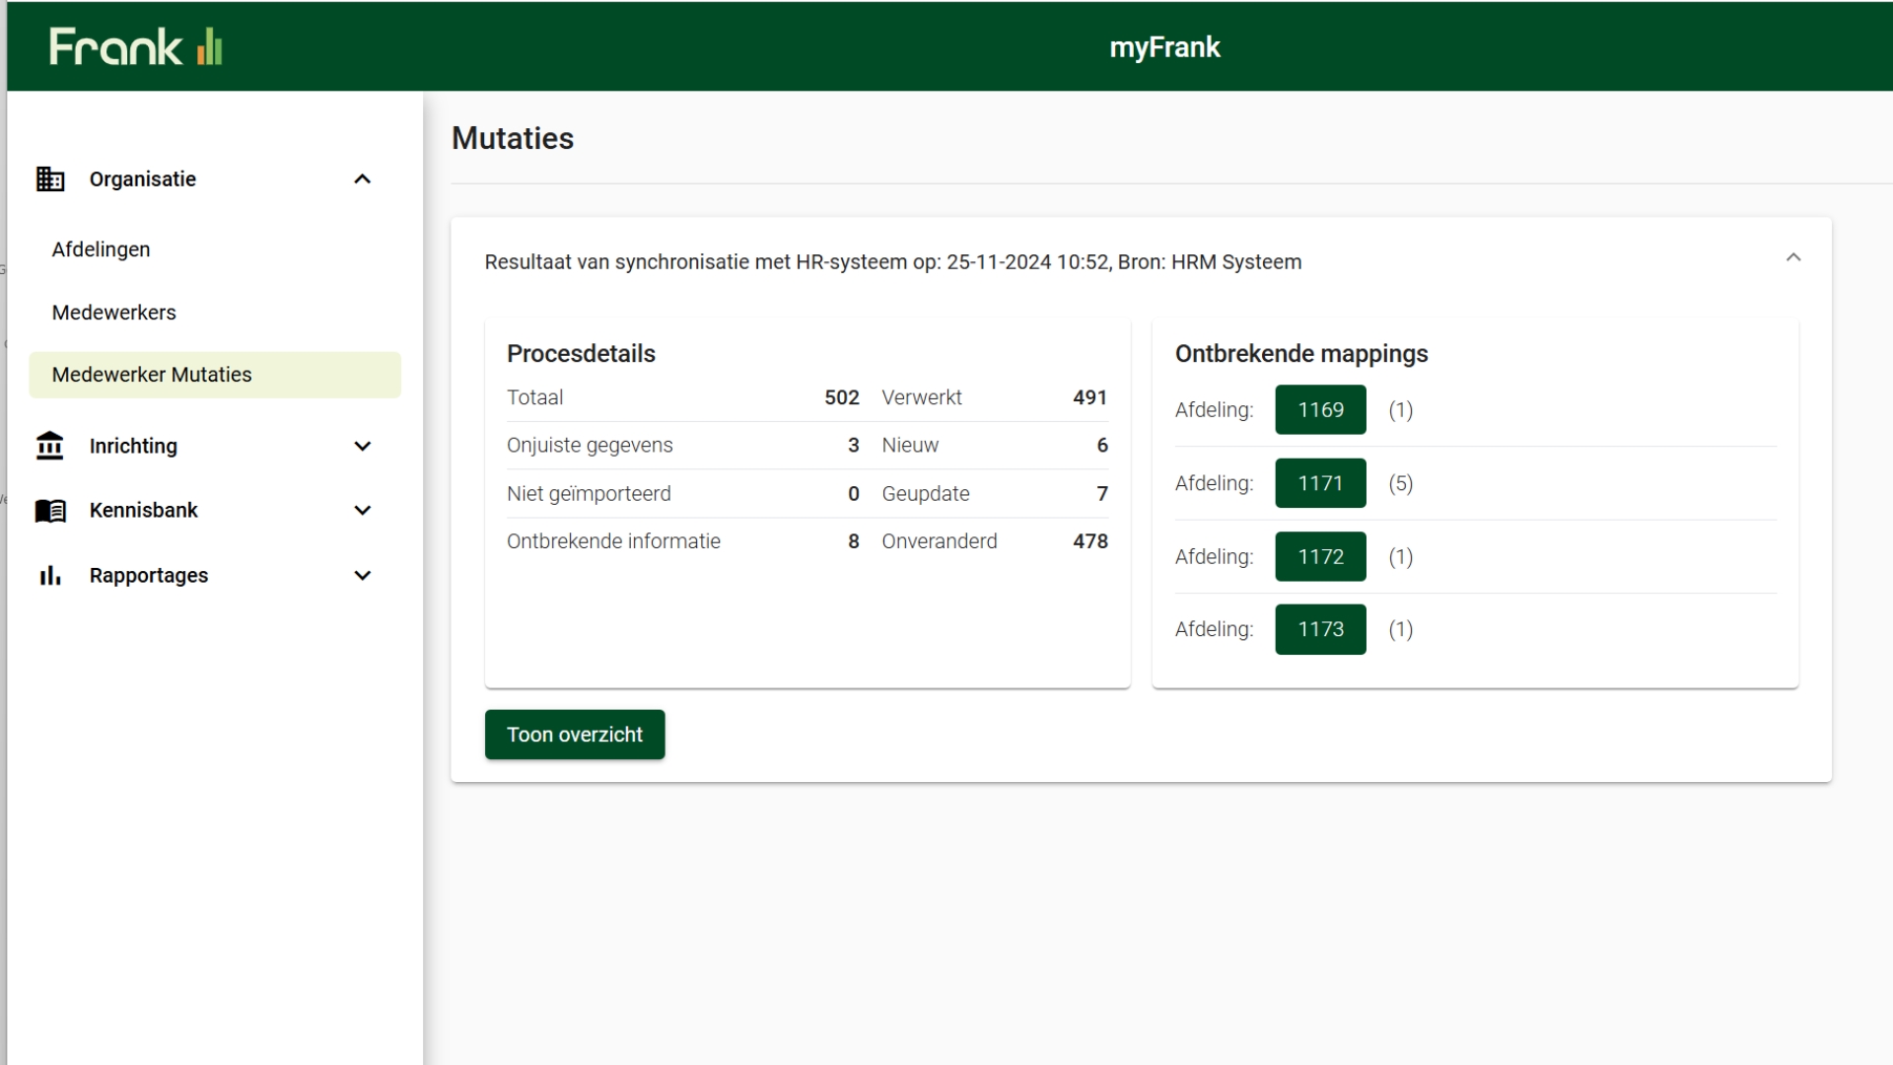Click the Inrichting bank icon

50,446
